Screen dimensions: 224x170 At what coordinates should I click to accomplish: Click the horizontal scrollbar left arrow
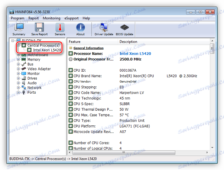[x=69, y=153]
